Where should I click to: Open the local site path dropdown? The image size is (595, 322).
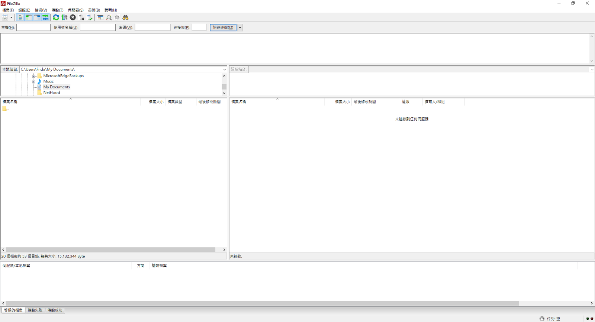[224, 69]
